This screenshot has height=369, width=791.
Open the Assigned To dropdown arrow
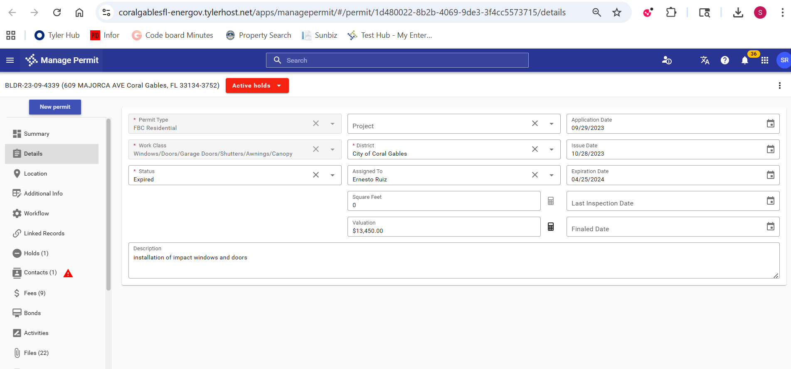click(x=551, y=175)
